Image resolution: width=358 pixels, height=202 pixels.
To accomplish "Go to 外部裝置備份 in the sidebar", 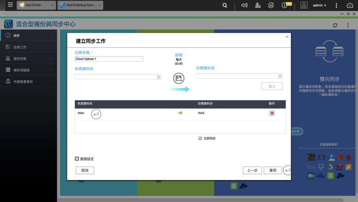I will (29, 81).
